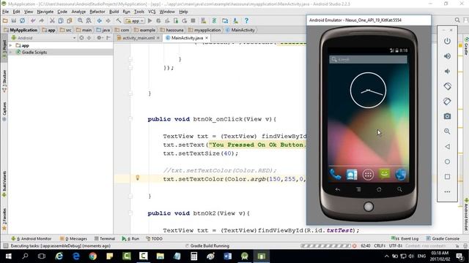The image size is (469, 263).
Task: Click the Debug app bug icon
Action: click(x=158, y=20)
